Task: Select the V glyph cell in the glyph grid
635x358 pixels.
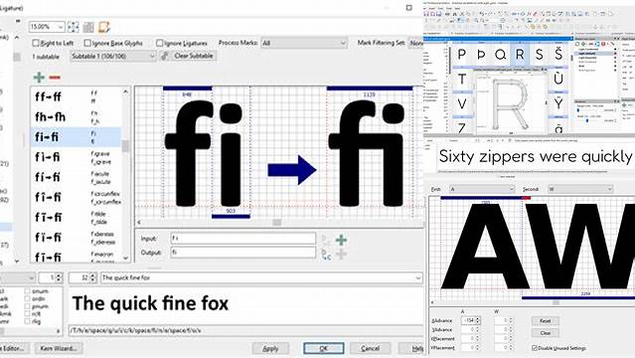Action: coord(462,103)
